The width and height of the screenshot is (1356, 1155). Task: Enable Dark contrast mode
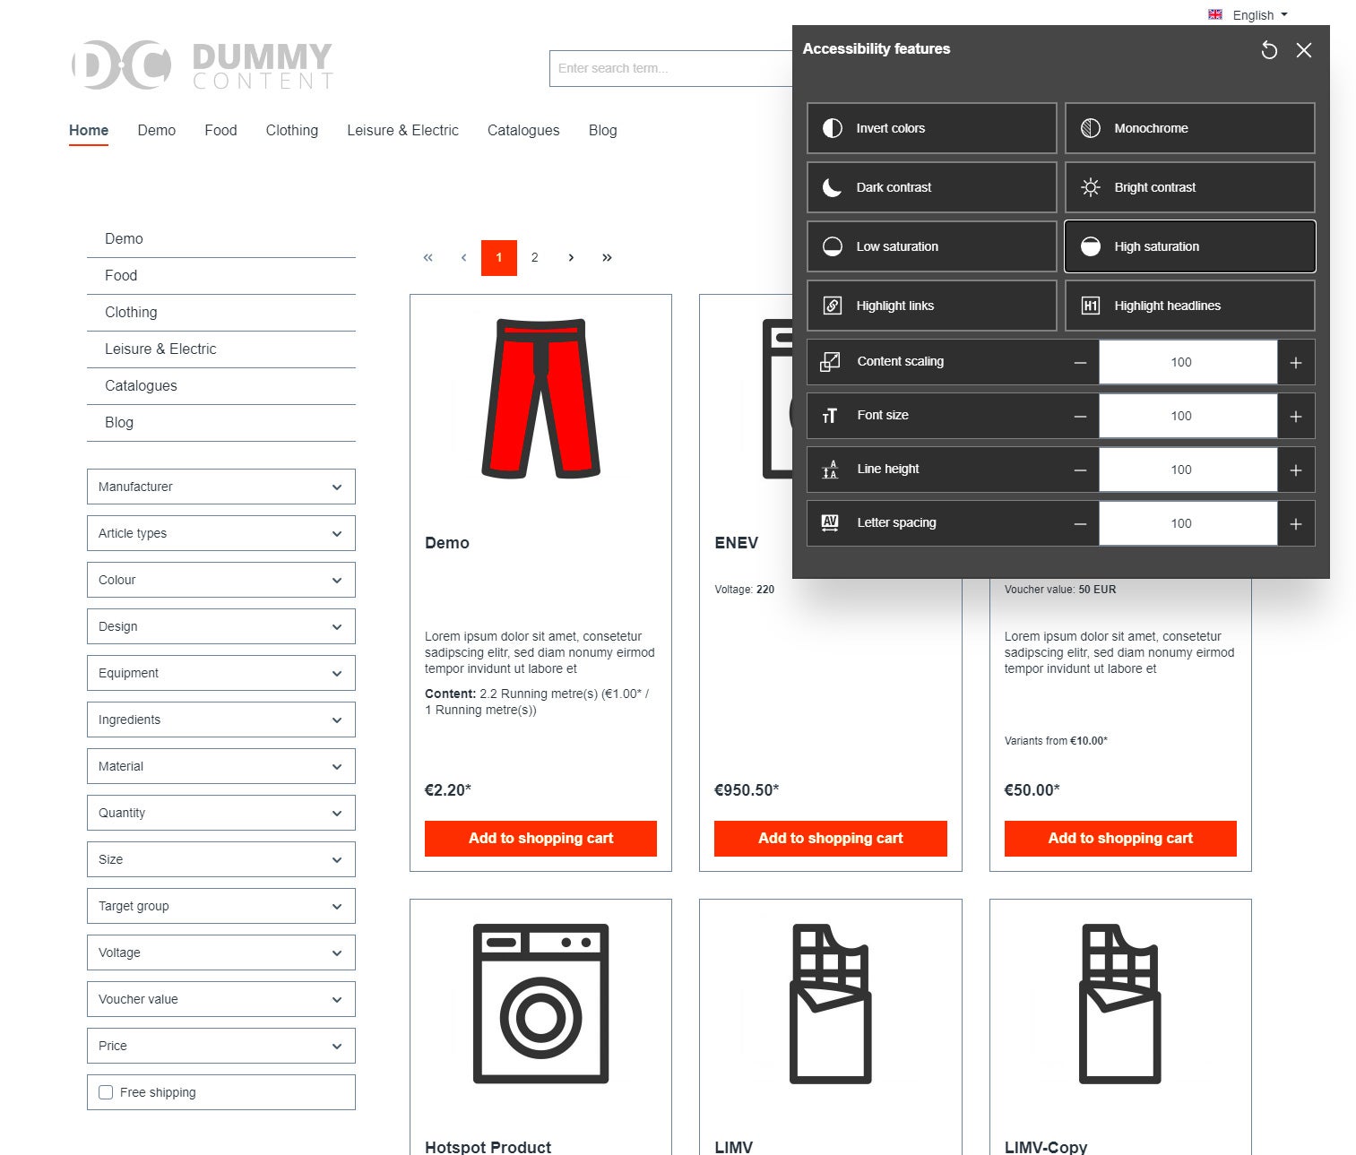[932, 187]
